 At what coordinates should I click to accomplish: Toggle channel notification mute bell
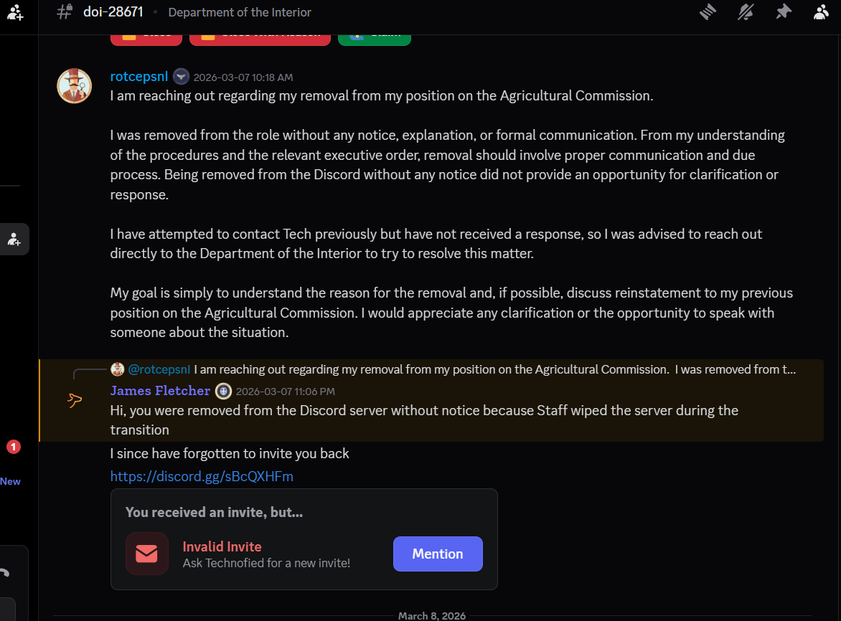[x=746, y=11]
